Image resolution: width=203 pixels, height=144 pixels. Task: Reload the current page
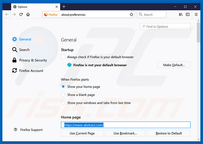tap(21, 15)
